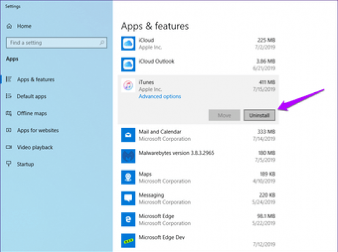Click the Video playback sidebar icon
The height and width of the screenshot is (252, 338).
point(8,147)
